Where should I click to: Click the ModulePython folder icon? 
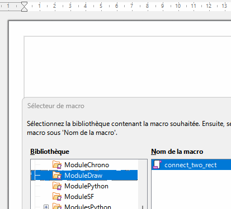tap(57, 186)
